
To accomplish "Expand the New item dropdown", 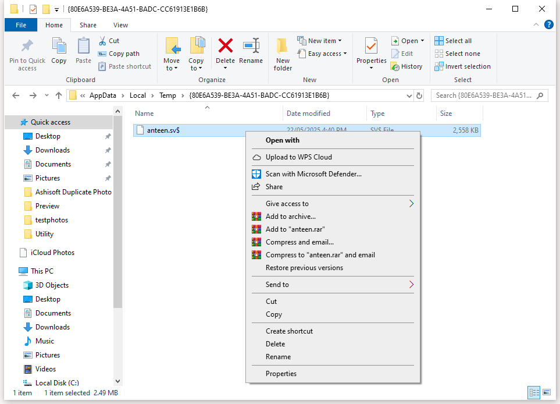I will [320, 40].
